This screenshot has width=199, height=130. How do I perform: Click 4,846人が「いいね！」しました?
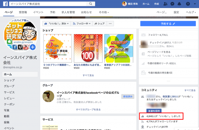164,116
